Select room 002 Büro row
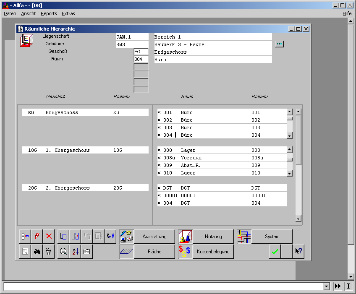Viewport: 356px width, 294px height. coord(222,120)
